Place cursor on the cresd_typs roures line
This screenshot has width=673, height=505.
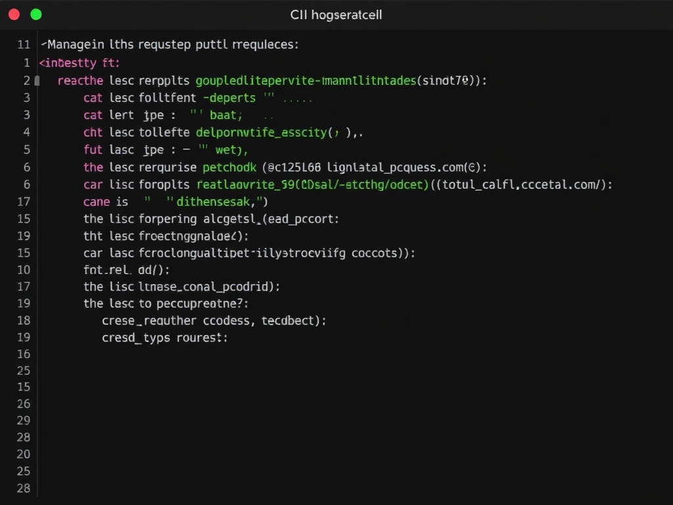click(164, 337)
